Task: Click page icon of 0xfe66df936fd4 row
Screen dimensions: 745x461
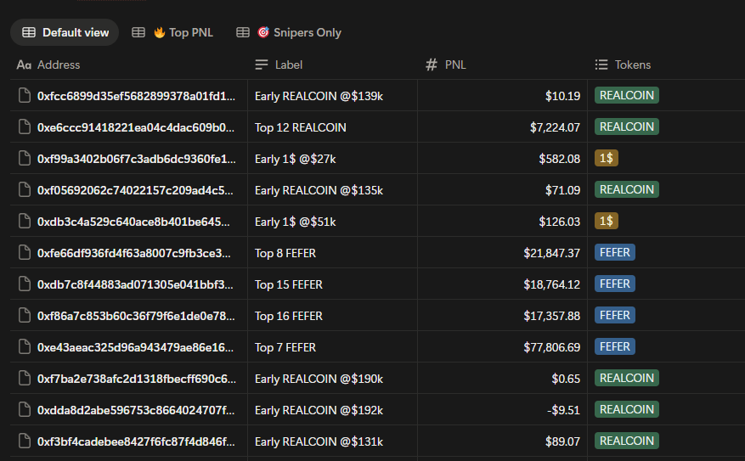Action: pyautogui.click(x=25, y=253)
